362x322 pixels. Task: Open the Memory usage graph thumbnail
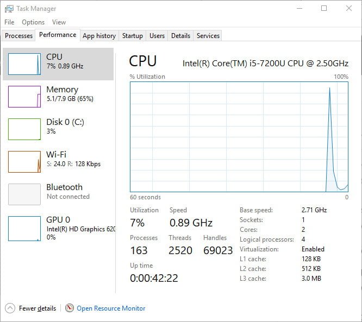(24, 97)
